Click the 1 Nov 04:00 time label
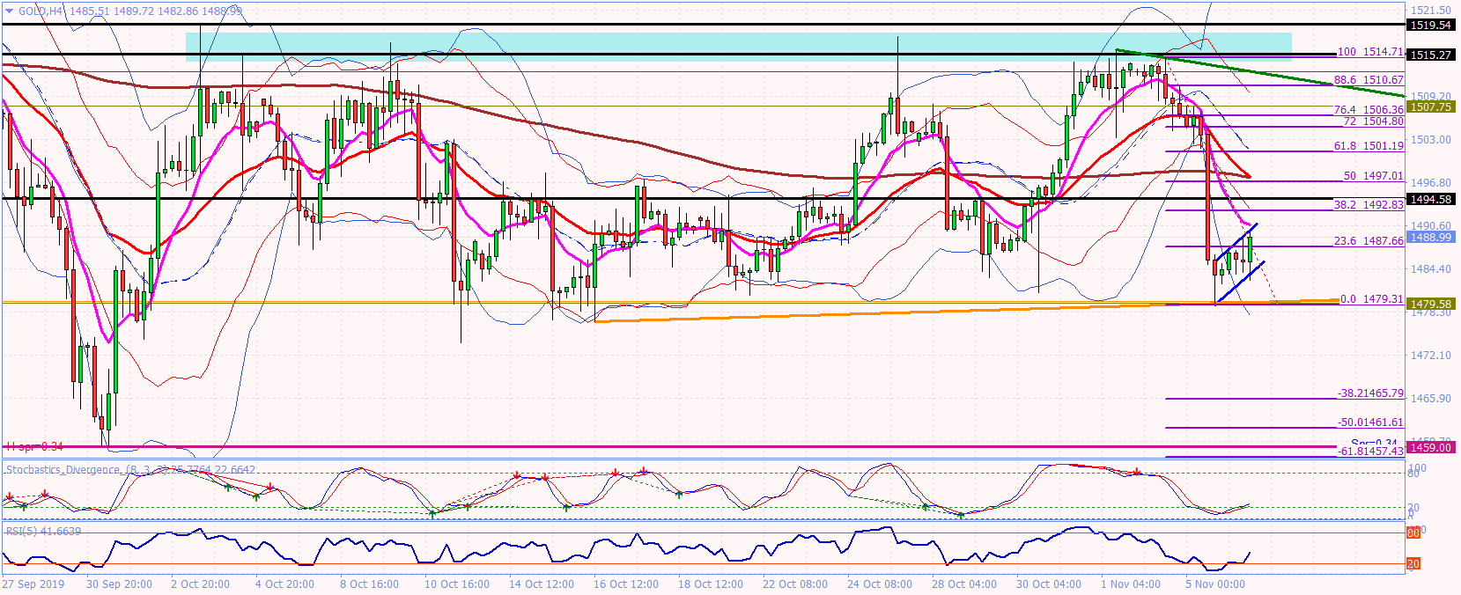 pyautogui.click(x=1131, y=584)
